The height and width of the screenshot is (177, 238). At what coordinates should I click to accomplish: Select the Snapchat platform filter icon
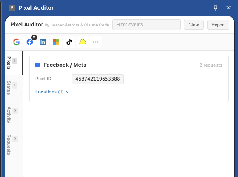pyautogui.click(x=82, y=42)
